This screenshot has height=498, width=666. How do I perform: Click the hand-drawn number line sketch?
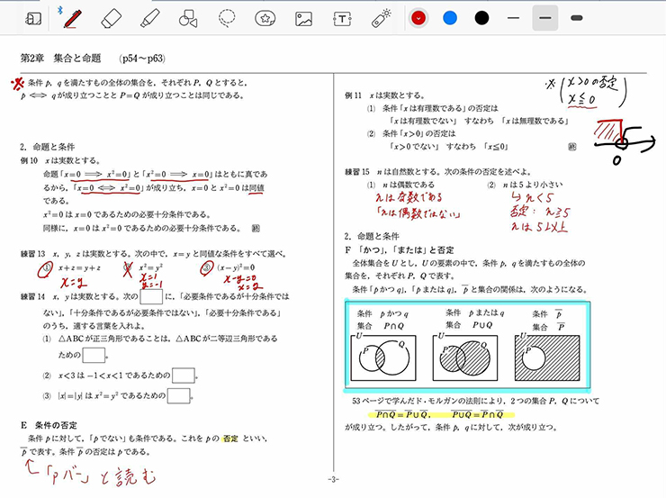pos(625,142)
